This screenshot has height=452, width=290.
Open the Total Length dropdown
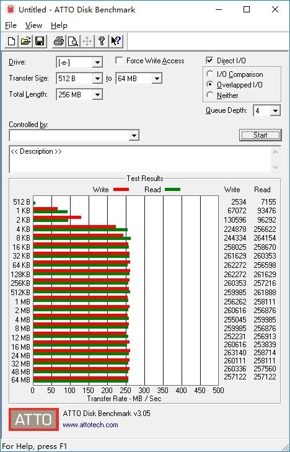pos(97,94)
